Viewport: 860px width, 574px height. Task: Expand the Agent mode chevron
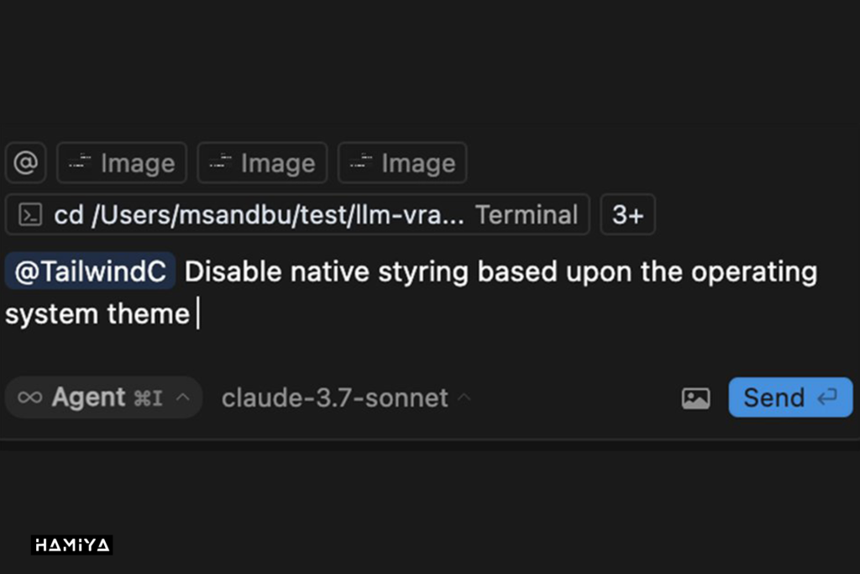[183, 398]
